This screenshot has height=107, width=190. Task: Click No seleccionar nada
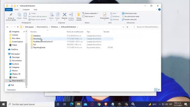pyautogui.click(x=131, y=16)
